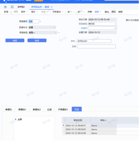Screen dimensions: 139x141
Task: Click the second blue 按钮 button
Action: [x=37, y=40]
